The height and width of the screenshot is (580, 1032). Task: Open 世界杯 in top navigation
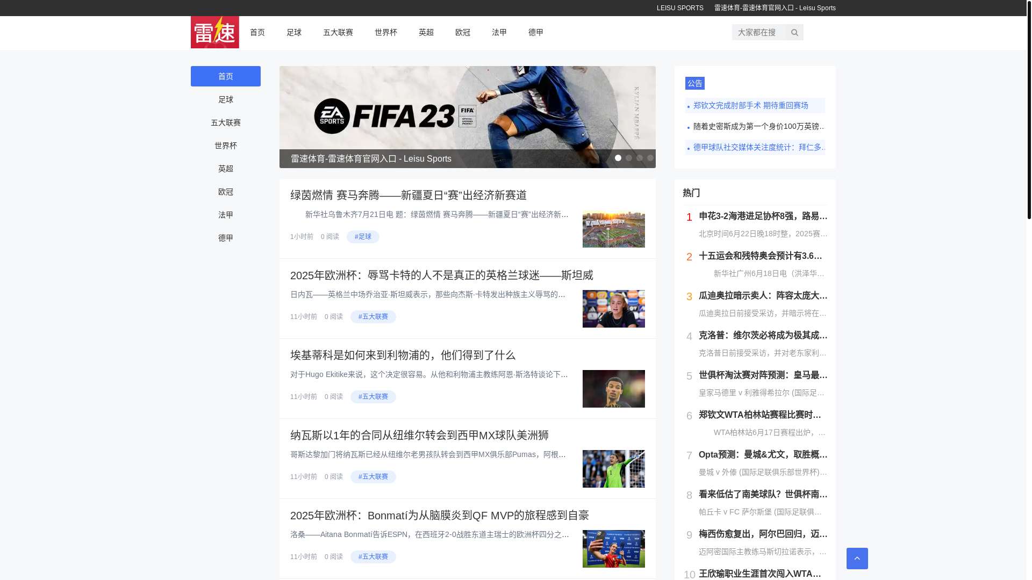(386, 32)
